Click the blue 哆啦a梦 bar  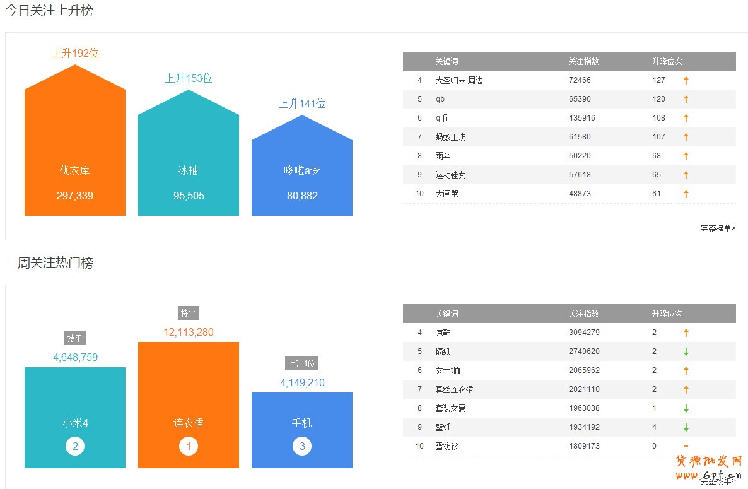tap(301, 177)
